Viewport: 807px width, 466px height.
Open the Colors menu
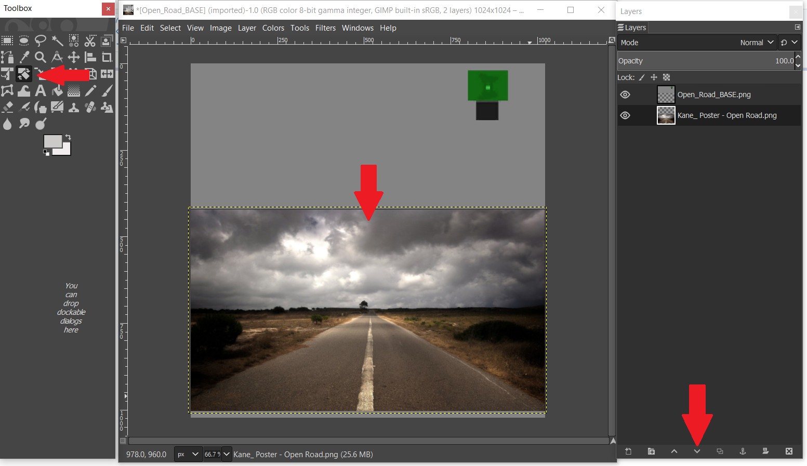(x=273, y=28)
